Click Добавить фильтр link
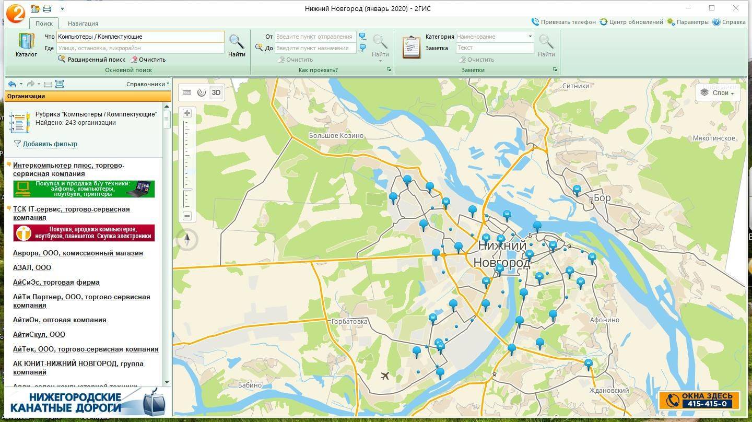Viewport: 752px width, 422px height. click(x=50, y=144)
